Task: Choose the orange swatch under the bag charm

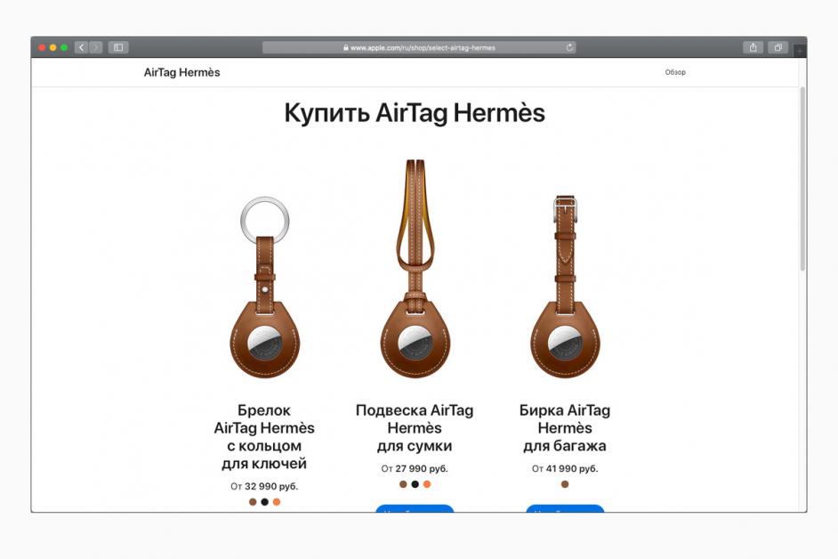Action: [426, 484]
